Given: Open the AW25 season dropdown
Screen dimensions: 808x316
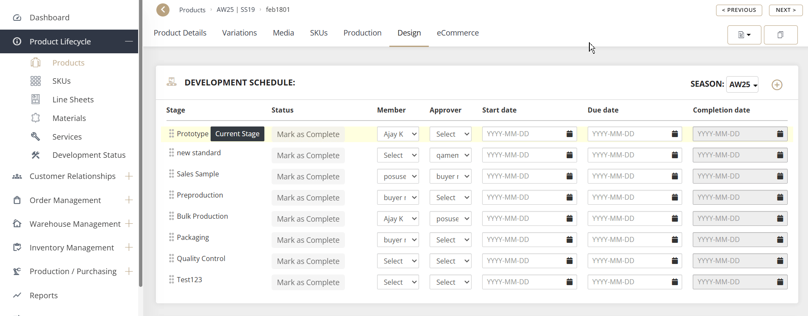Looking at the screenshot, I should [x=742, y=85].
